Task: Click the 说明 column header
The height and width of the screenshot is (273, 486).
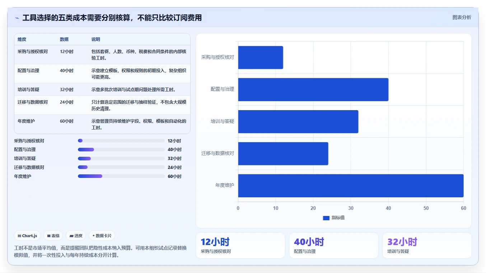Action: (x=96, y=39)
